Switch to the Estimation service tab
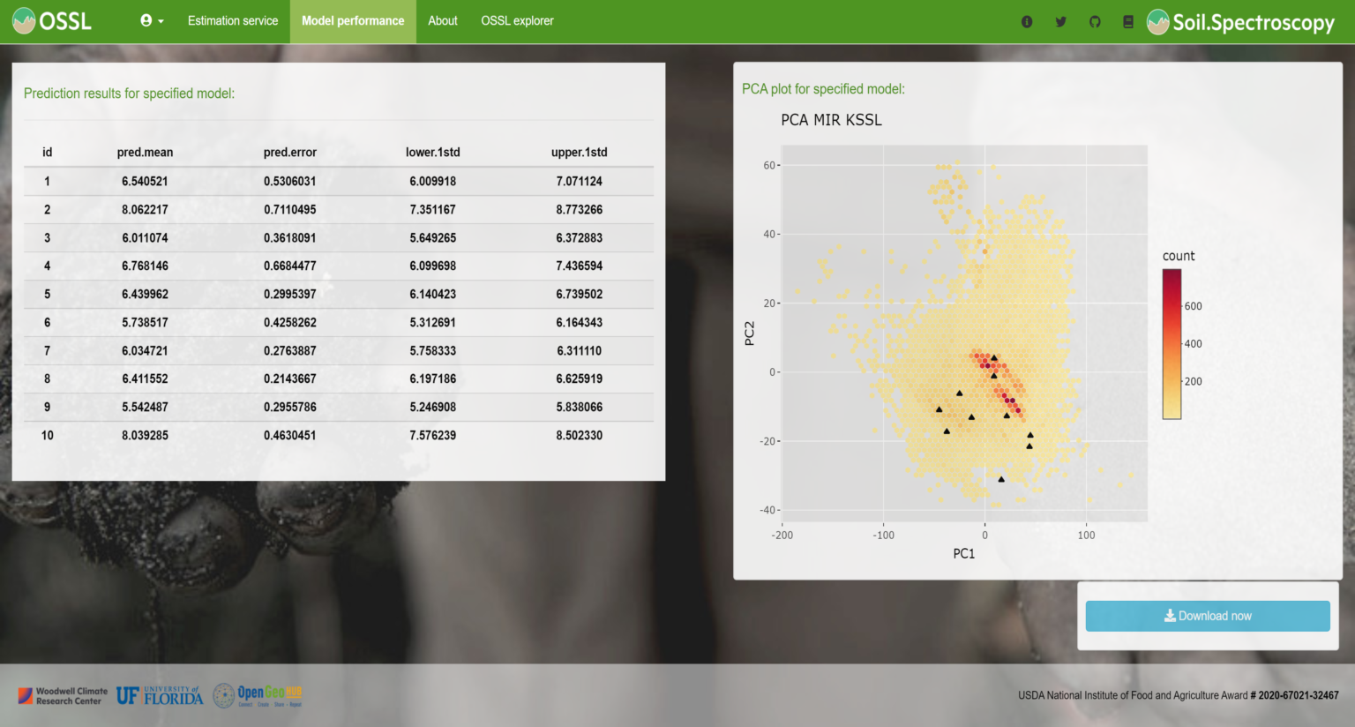Viewport: 1355px width, 727px height. click(232, 20)
